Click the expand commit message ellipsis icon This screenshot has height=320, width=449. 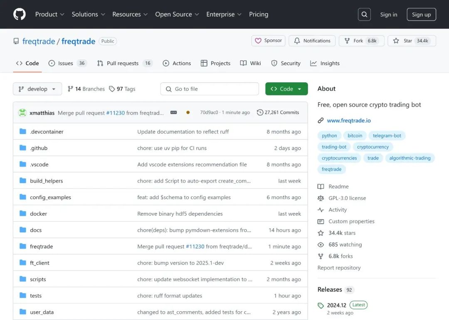[x=173, y=112]
